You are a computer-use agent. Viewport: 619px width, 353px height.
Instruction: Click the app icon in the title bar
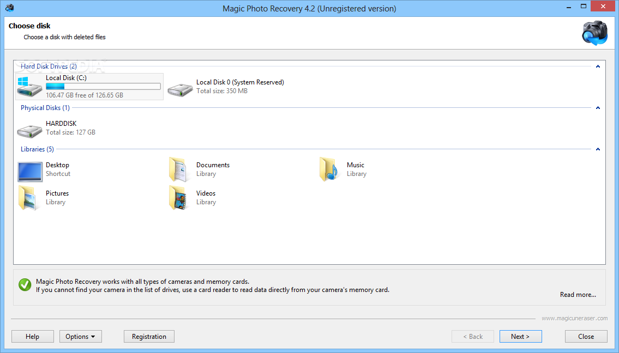point(10,8)
